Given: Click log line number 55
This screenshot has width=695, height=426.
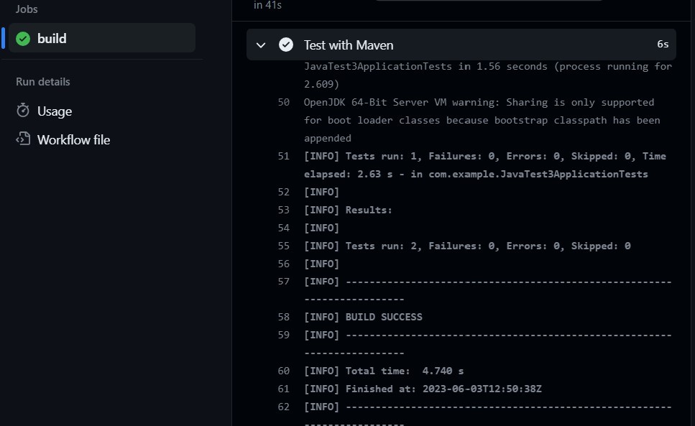Looking at the screenshot, I should pos(284,246).
